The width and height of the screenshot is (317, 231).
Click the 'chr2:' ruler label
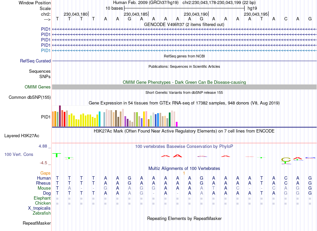pyautogui.click(x=46, y=14)
